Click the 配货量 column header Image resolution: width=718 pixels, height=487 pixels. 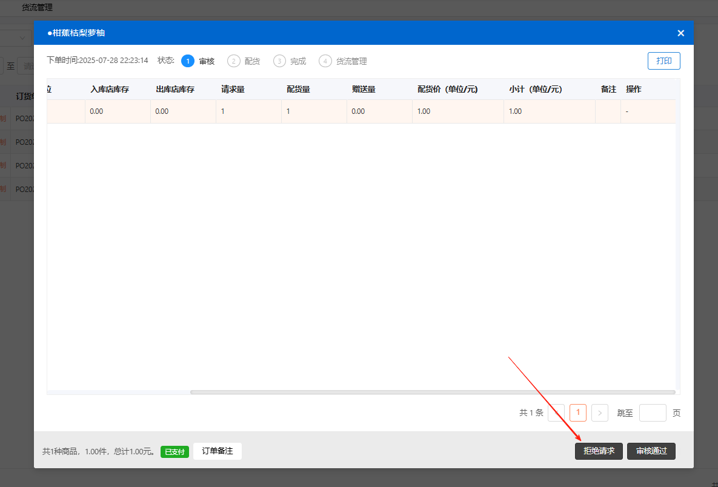[298, 90]
